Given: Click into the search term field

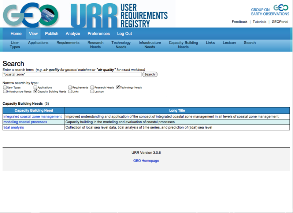Looking at the screenshot, I should [72, 74].
